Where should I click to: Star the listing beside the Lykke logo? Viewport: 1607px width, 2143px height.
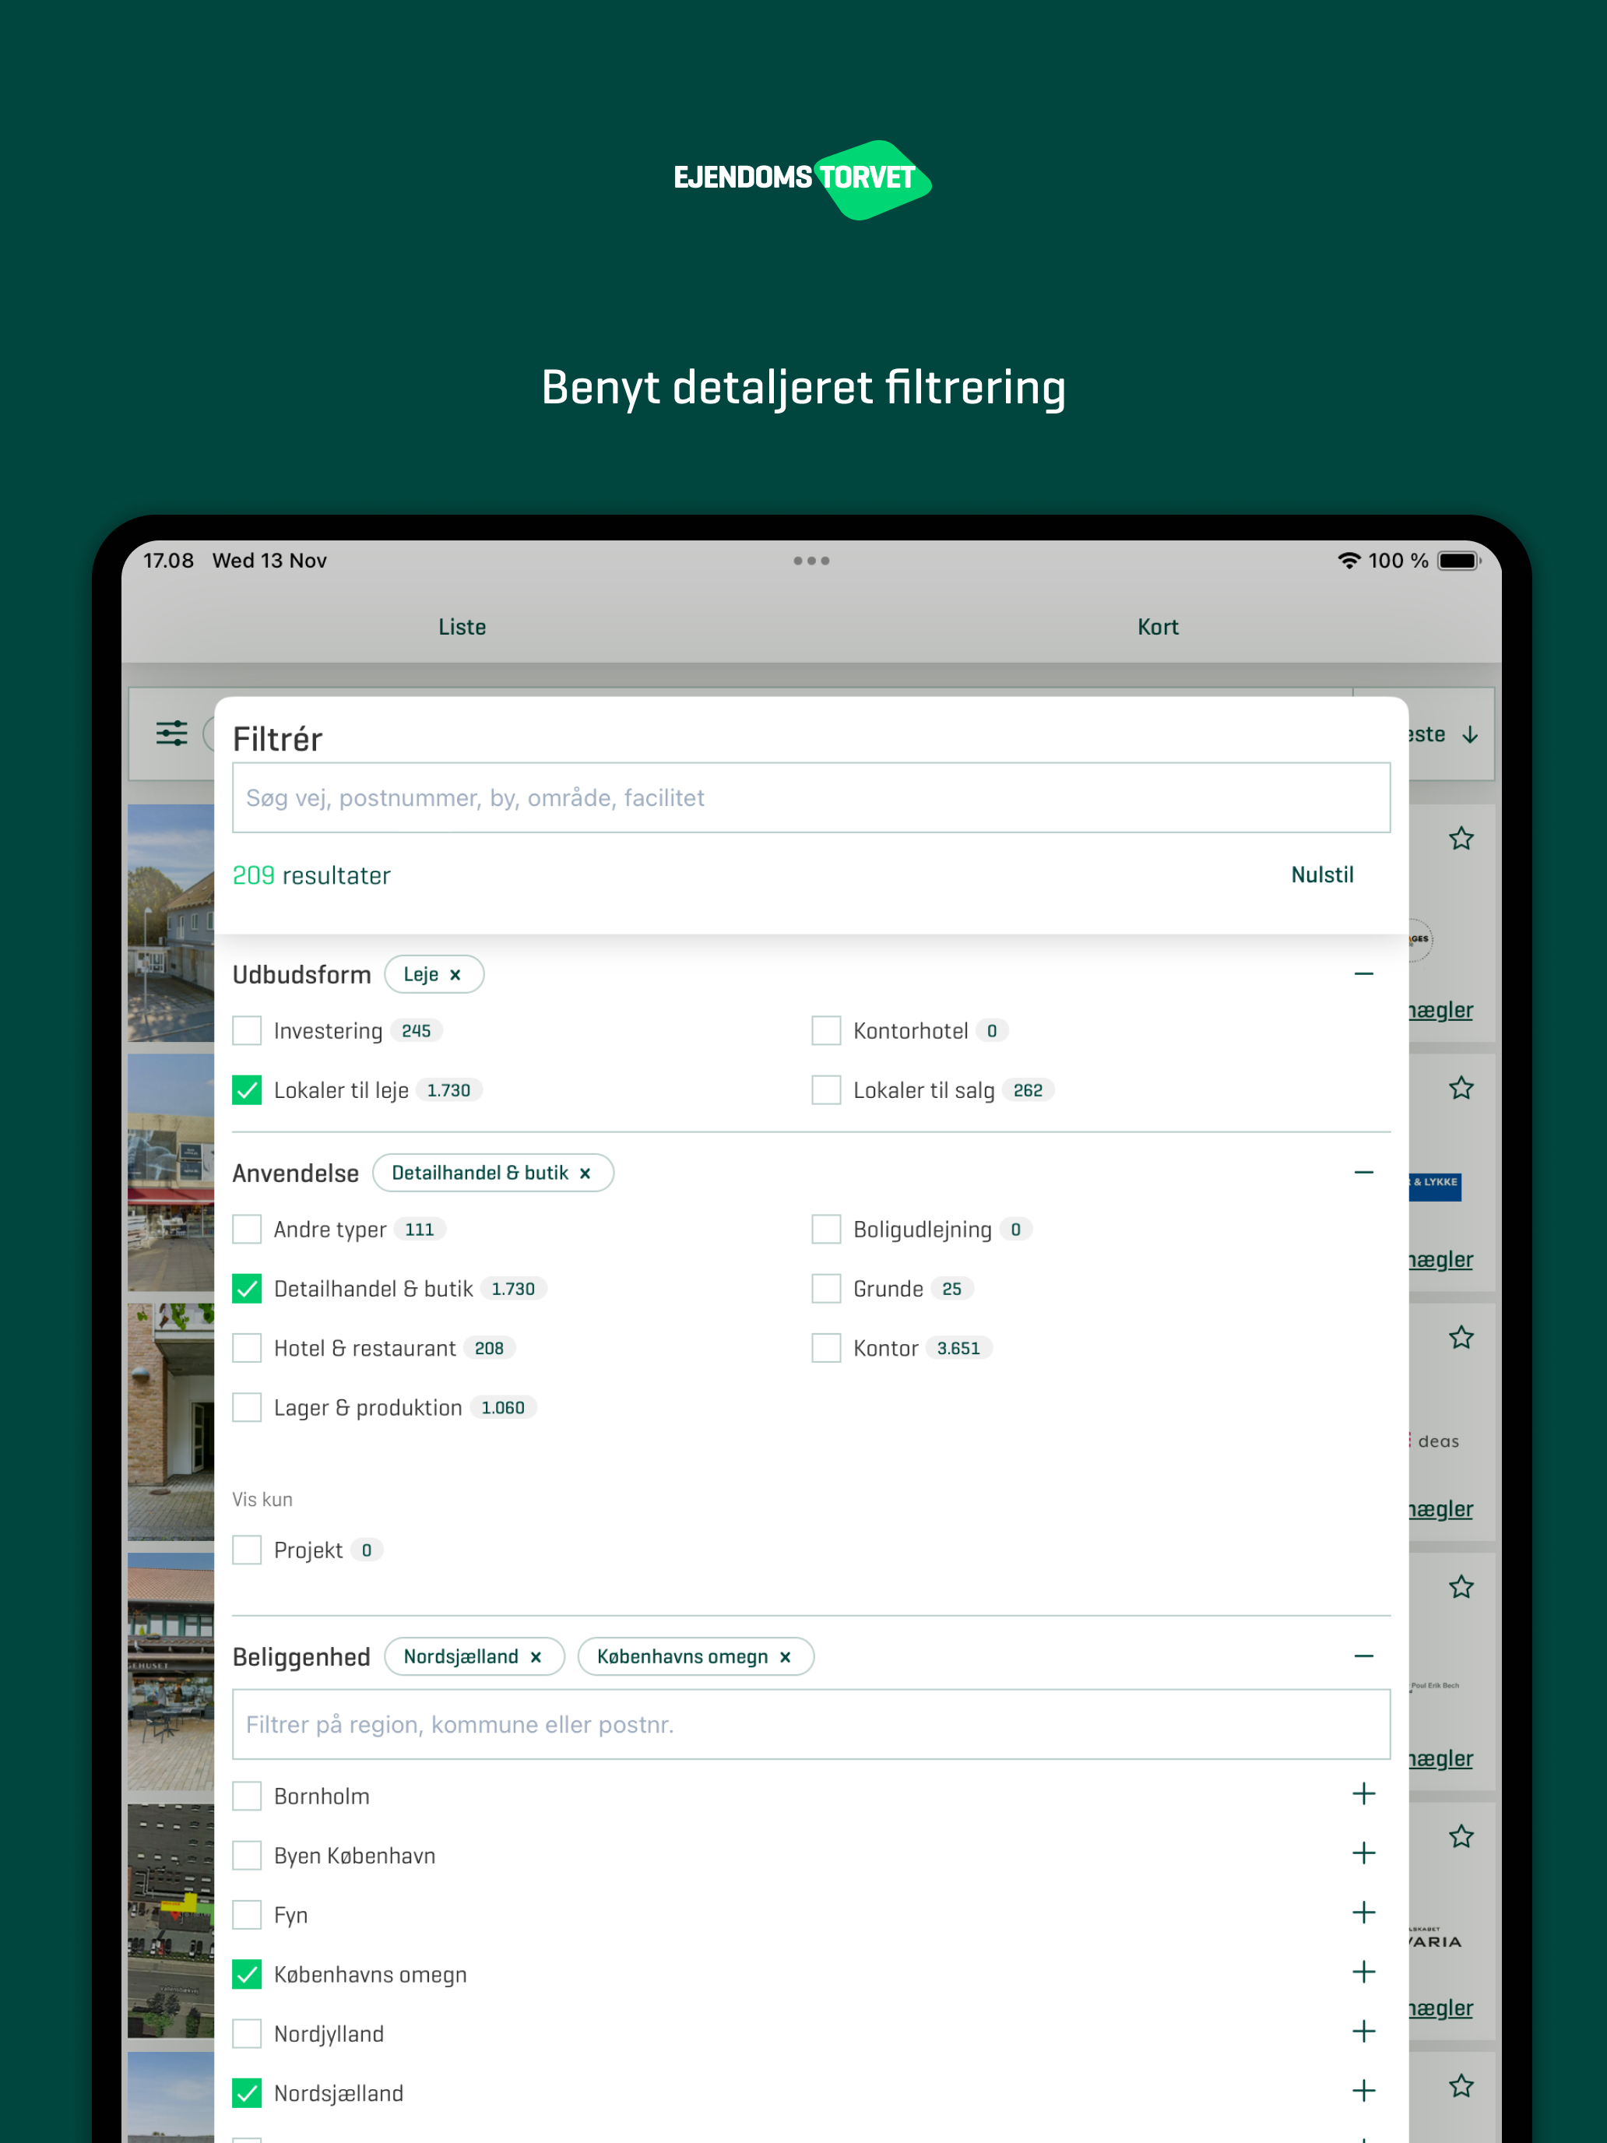(1461, 1088)
